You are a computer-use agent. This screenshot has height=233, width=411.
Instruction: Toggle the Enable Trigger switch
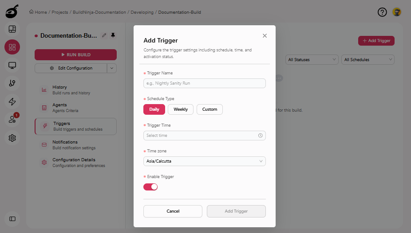pyautogui.click(x=150, y=187)
